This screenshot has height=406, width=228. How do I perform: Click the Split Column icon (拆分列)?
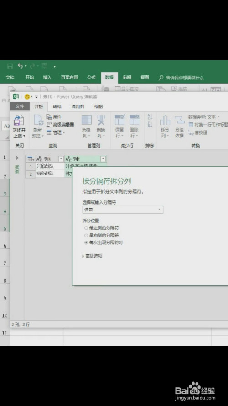pos(165,121)
